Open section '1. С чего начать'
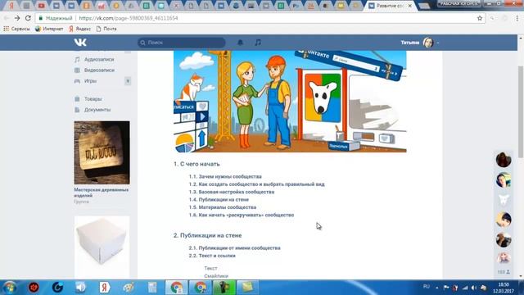The width and height of the screenshot is (524, 295). [x=196, y=164]
